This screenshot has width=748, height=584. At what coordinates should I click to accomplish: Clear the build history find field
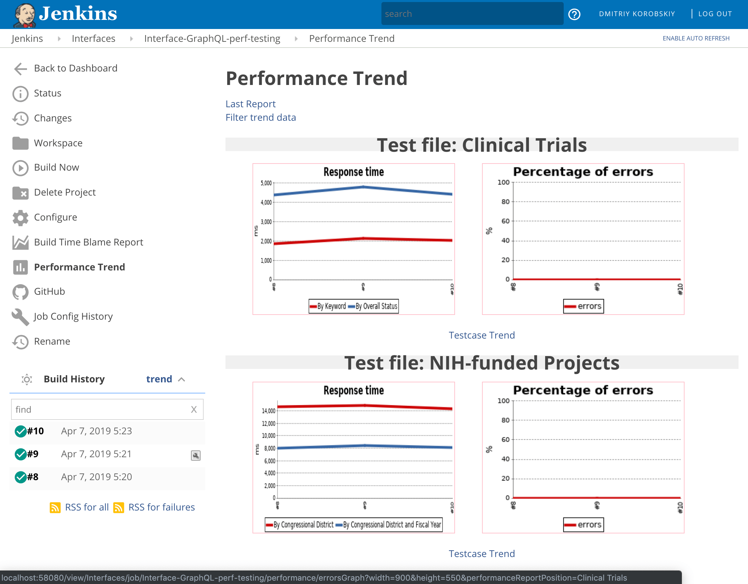click(x=194, y=409)
